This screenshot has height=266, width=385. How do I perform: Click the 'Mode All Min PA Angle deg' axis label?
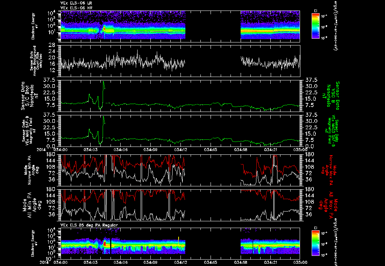[32, 205]
